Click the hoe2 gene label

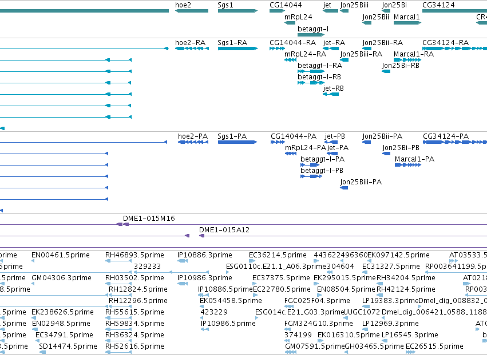[x=183, y=5]
